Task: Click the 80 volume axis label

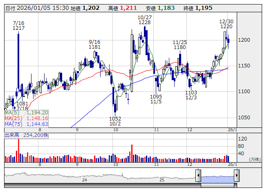Action: [x=241, y=146]
